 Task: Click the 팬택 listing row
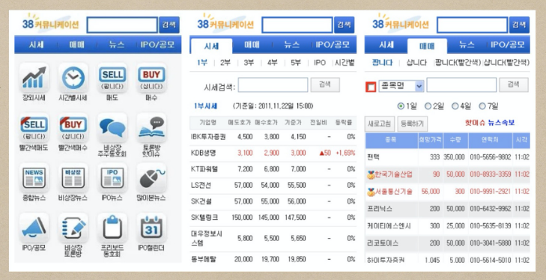(x=447, y=157)
